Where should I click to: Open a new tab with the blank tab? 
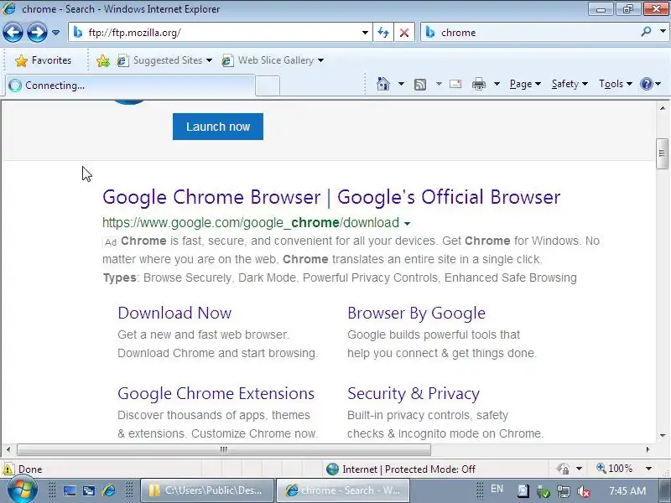[268, 86]
